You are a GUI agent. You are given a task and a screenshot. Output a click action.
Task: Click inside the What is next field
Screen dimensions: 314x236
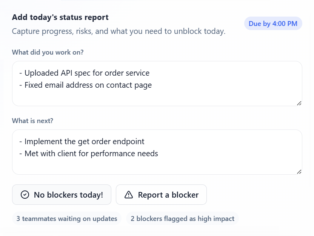(157, 152)
